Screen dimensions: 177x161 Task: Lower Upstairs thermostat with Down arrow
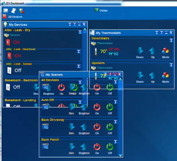point(140,75)
